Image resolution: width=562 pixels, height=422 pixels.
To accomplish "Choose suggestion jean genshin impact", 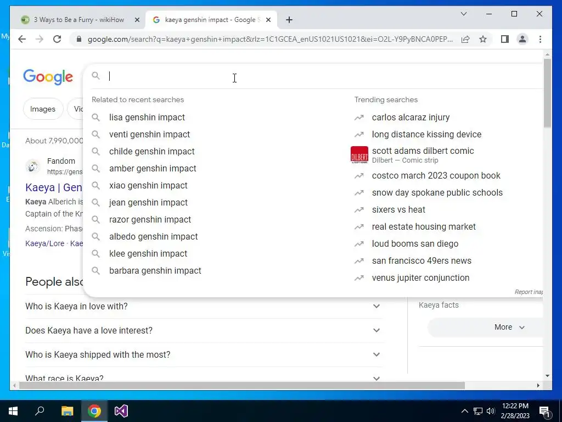I will [148, 202].
